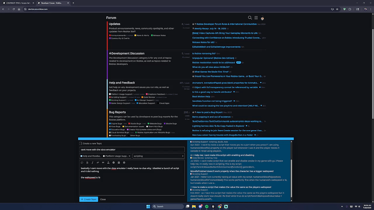Switch to the CONTRACT ZERO browser tab
The height and width of the screenshot is (210, 374).
pyautogui.click(x=18, y=3)
